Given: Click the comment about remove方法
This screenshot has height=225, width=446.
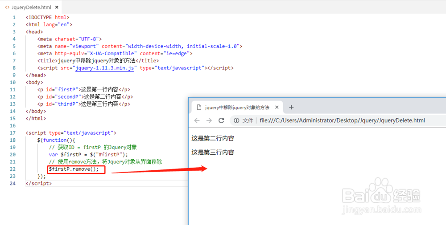Looking at the screenshot, I should point(106,162).
